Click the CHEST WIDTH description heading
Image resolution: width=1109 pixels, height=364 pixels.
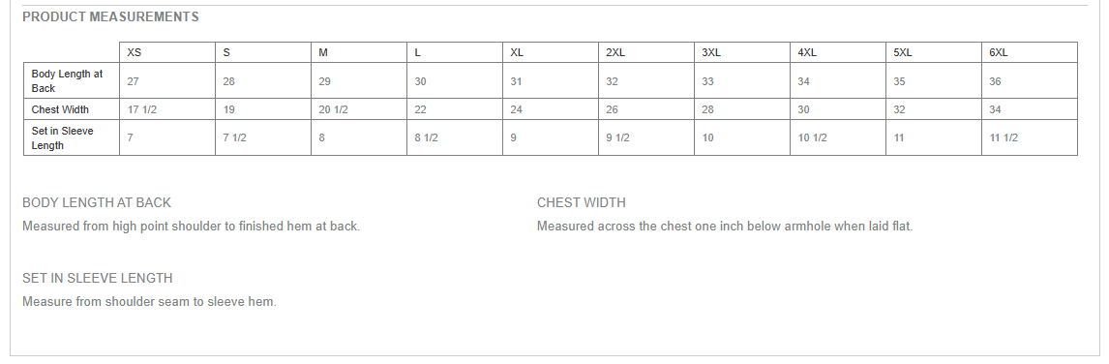click(582, 202)
